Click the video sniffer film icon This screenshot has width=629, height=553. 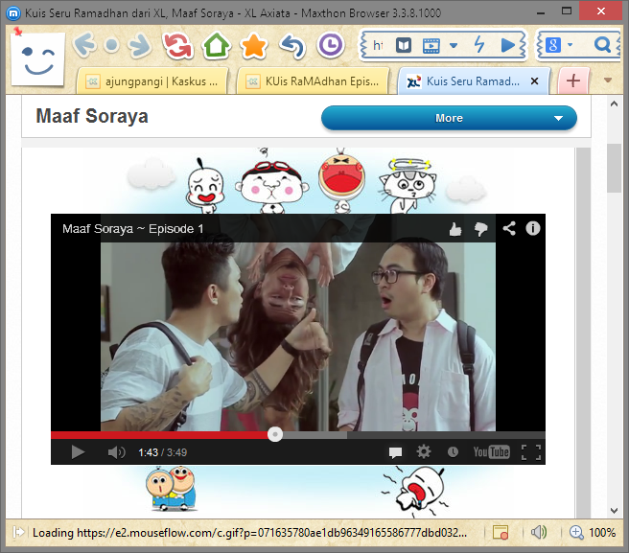pyautogui.click(x=431, y=45)
